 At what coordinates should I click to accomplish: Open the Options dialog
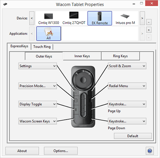[x=61, y=151]
